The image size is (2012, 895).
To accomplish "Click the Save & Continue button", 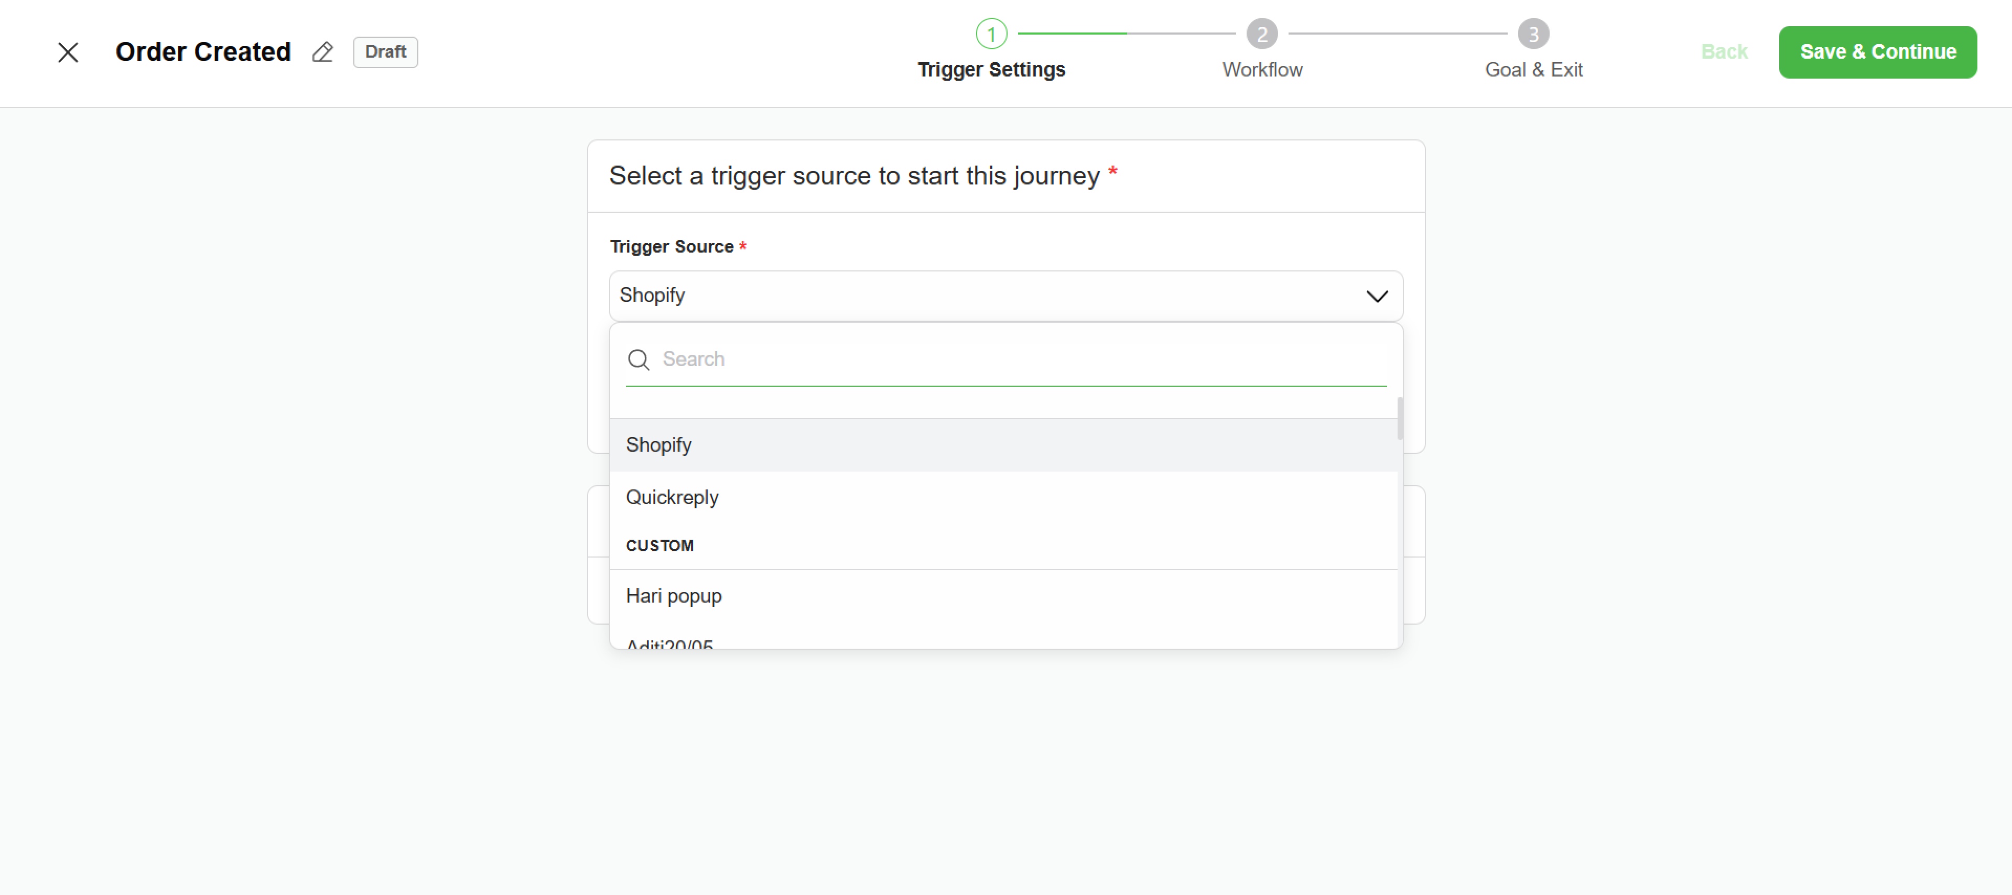I will click(x=1877, y=52).
